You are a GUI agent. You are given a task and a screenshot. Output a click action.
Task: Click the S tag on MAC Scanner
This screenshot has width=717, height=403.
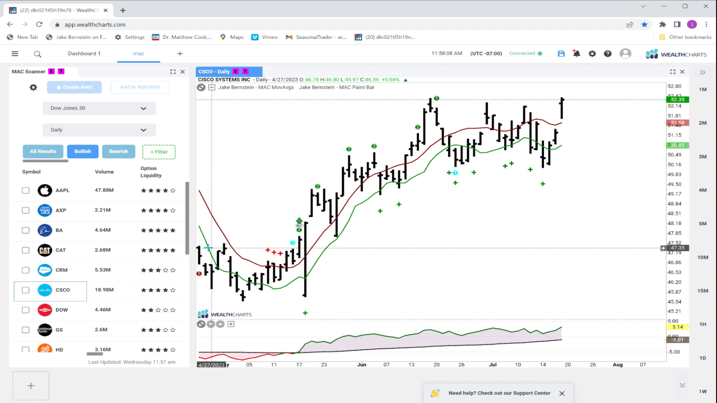(x=52, y=71)
